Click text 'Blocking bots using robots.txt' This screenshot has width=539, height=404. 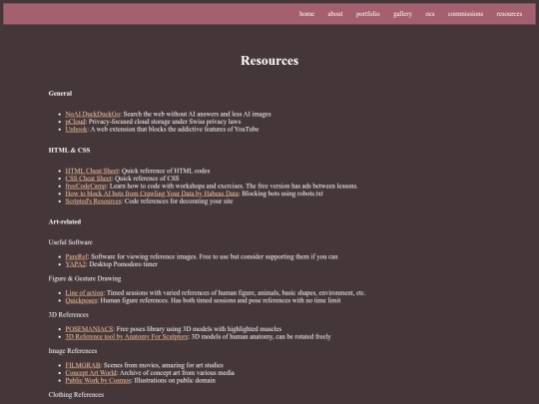282,194
